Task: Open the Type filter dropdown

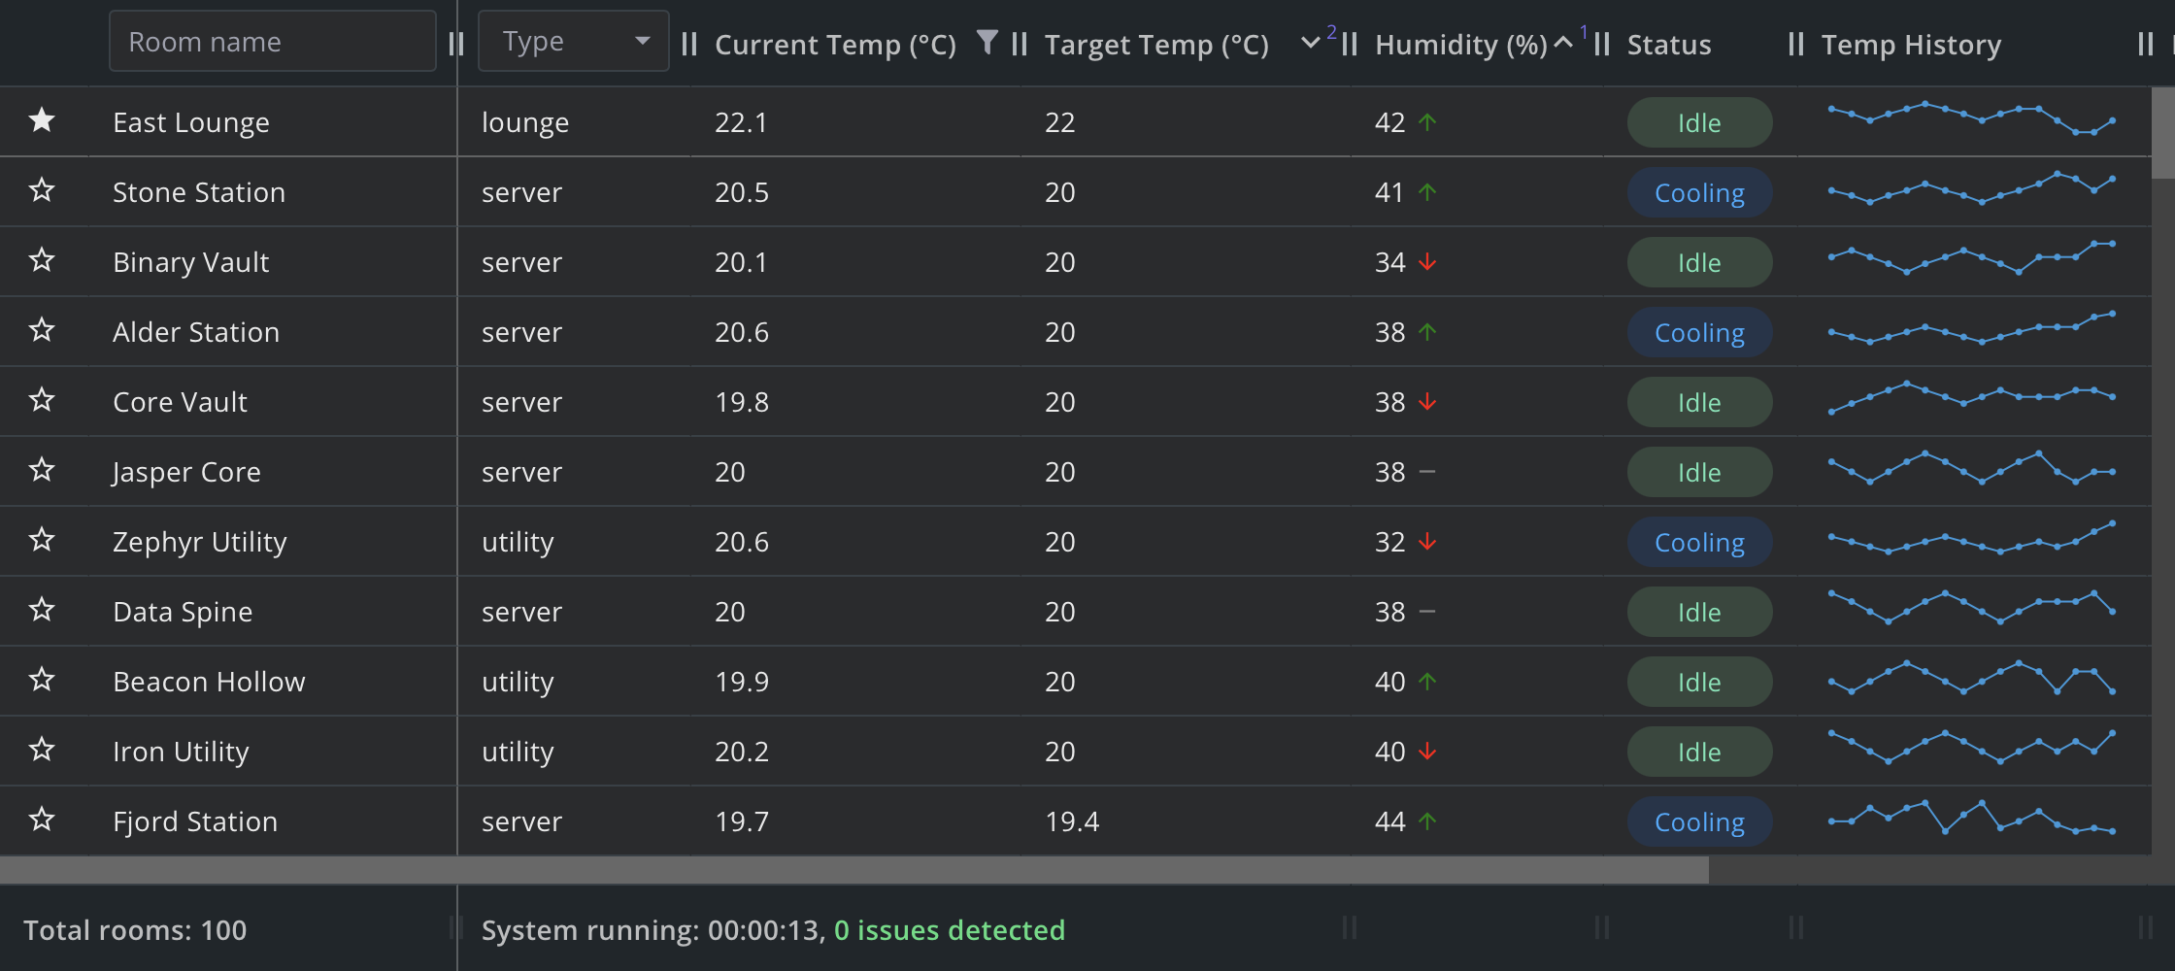Action: tap(573, 41)
